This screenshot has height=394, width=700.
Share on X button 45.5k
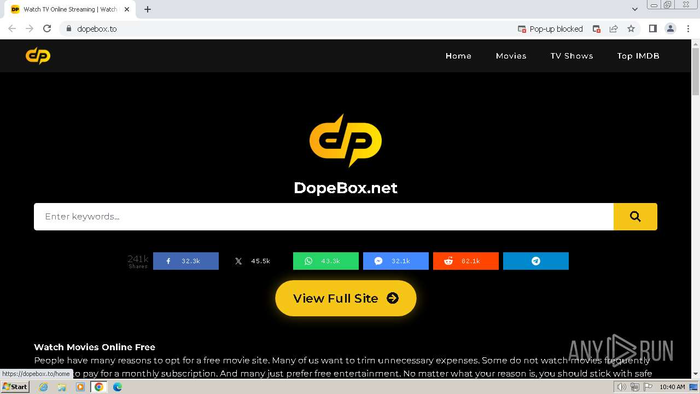pos(256,261)
